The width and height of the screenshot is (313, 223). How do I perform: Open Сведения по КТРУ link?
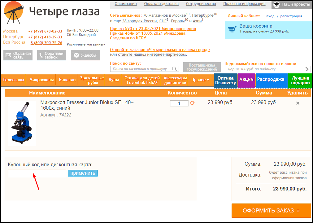coord(128,38)
